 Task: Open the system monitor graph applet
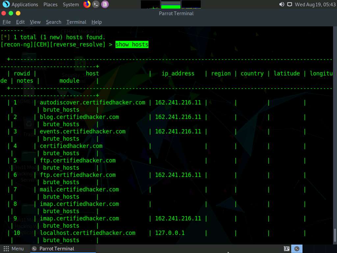tap(171, 5)
